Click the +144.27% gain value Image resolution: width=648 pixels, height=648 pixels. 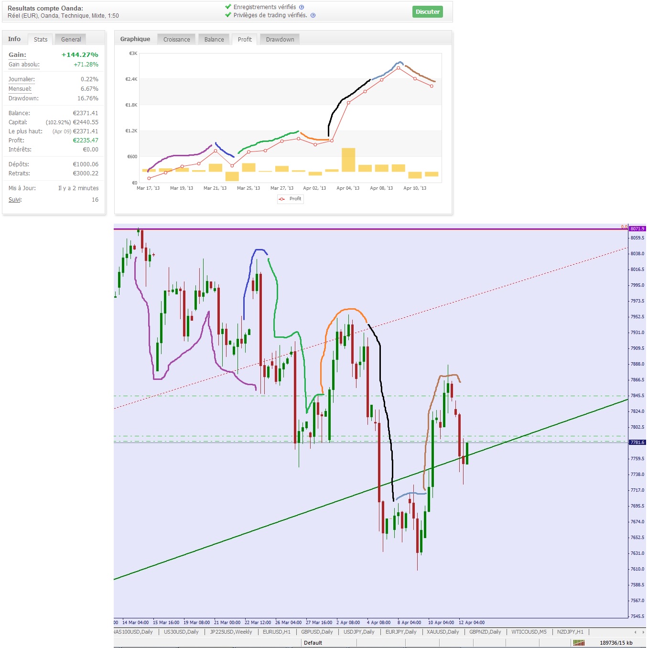pos(80,55)
